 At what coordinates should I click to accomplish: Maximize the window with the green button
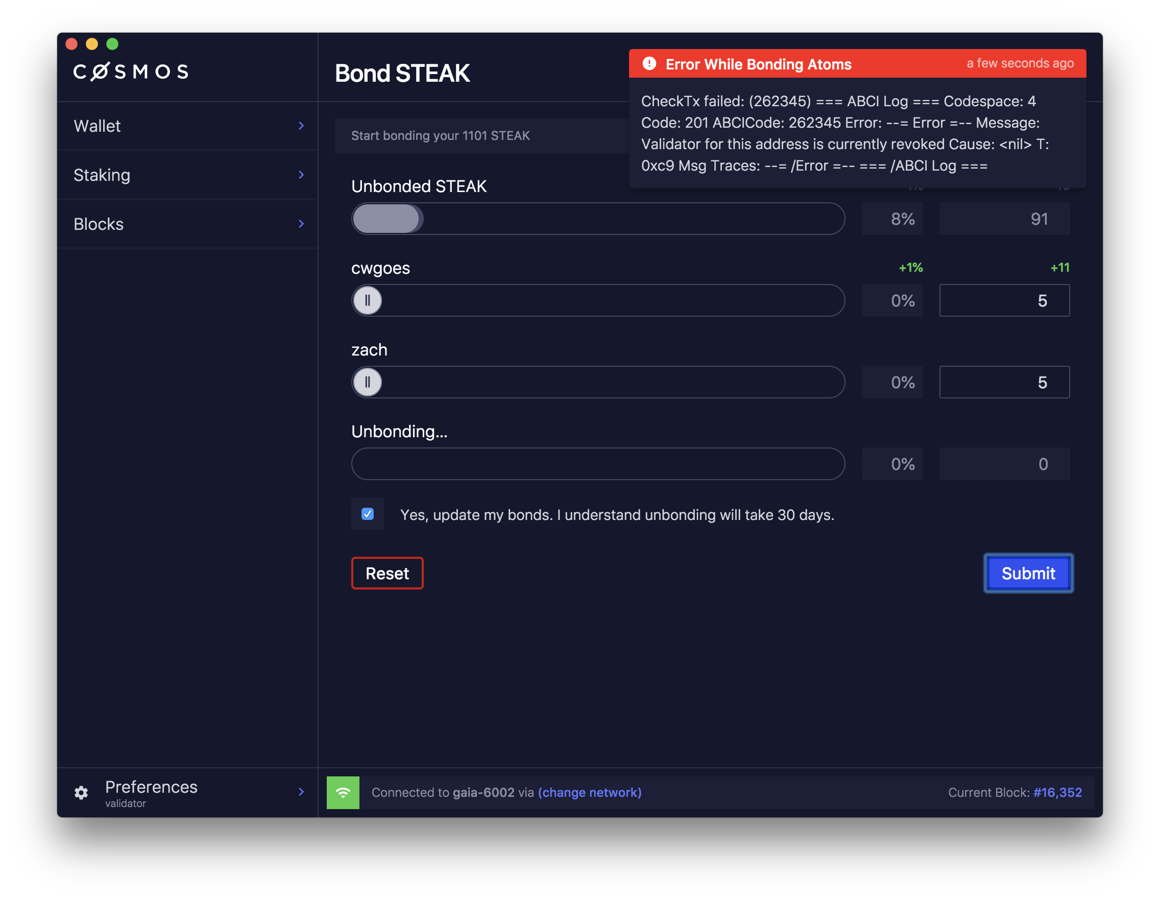point(112,44)
